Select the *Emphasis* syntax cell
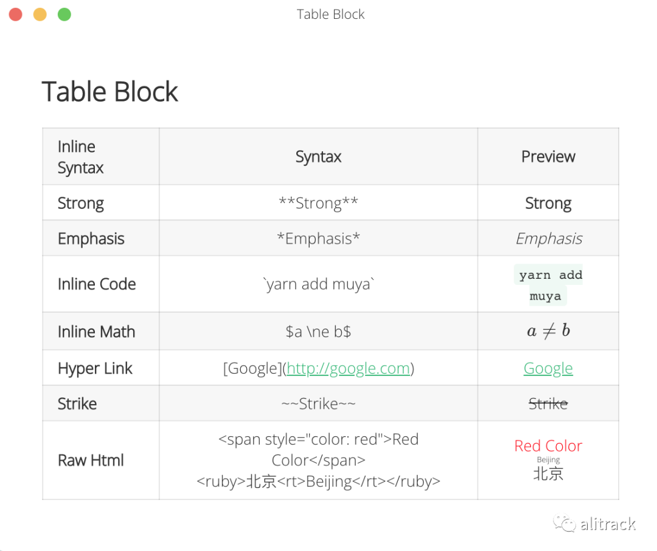The image size is (657, 551). point(318,238)
